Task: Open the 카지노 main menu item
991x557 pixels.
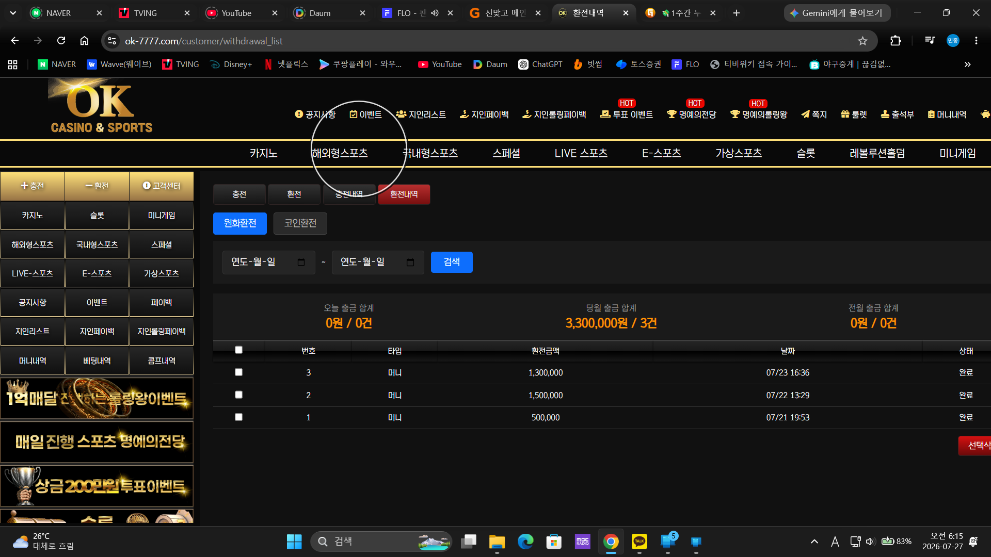Action: [264, 153]
